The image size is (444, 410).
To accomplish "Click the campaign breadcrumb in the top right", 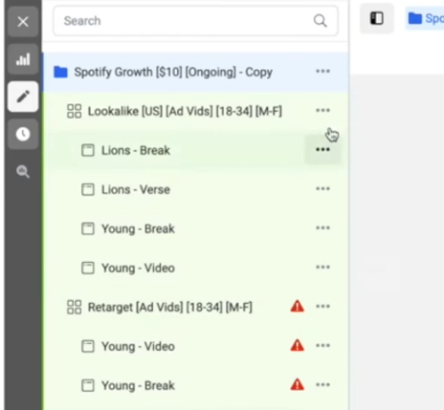I will (x=426, y=18).
